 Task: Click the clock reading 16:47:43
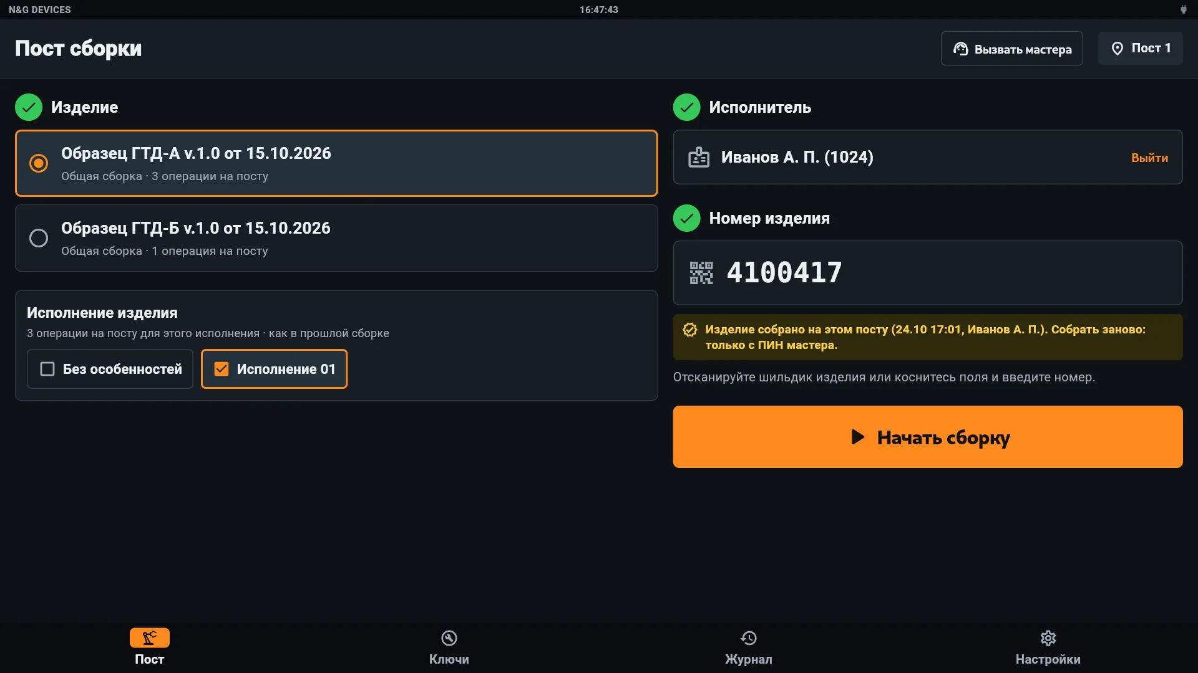[599, 9]
